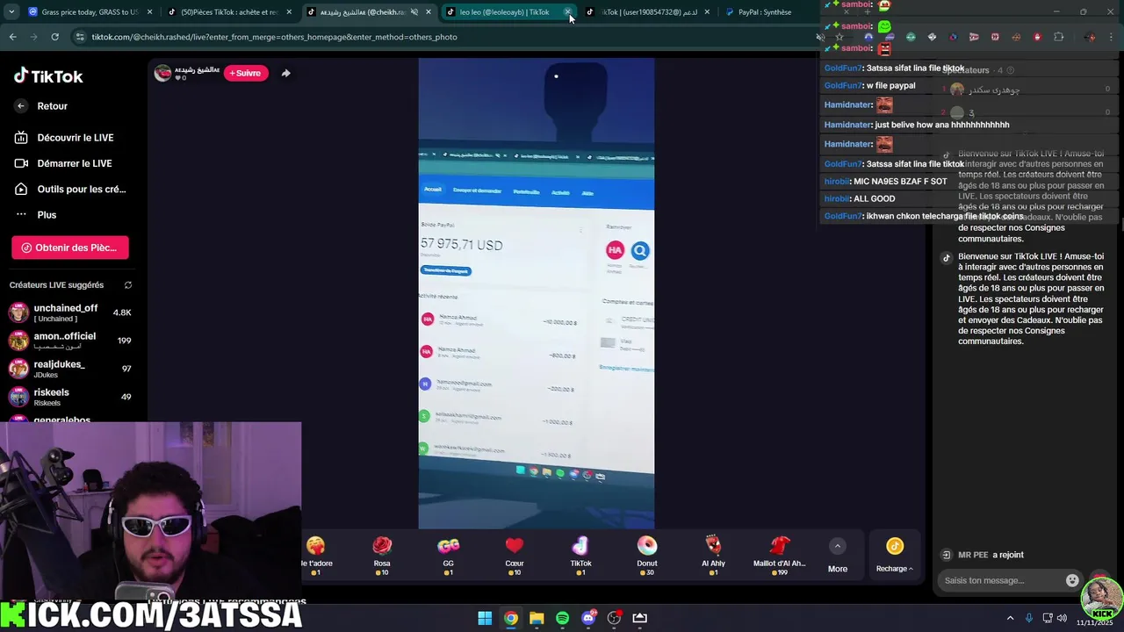
Task: Open unchained_off live creator
Action: click(x=70, y=312)
